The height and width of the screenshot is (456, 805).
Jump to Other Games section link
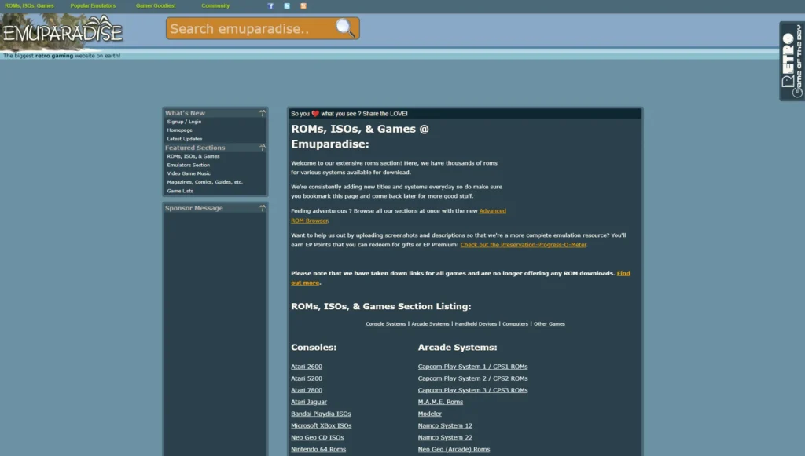pyautogui.click(x=550, y=324)
